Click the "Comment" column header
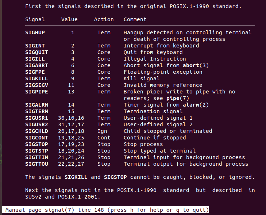266x215 pixels. (135, 19)
